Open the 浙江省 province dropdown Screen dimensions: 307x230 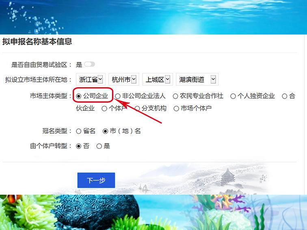(x=91, y=80)
